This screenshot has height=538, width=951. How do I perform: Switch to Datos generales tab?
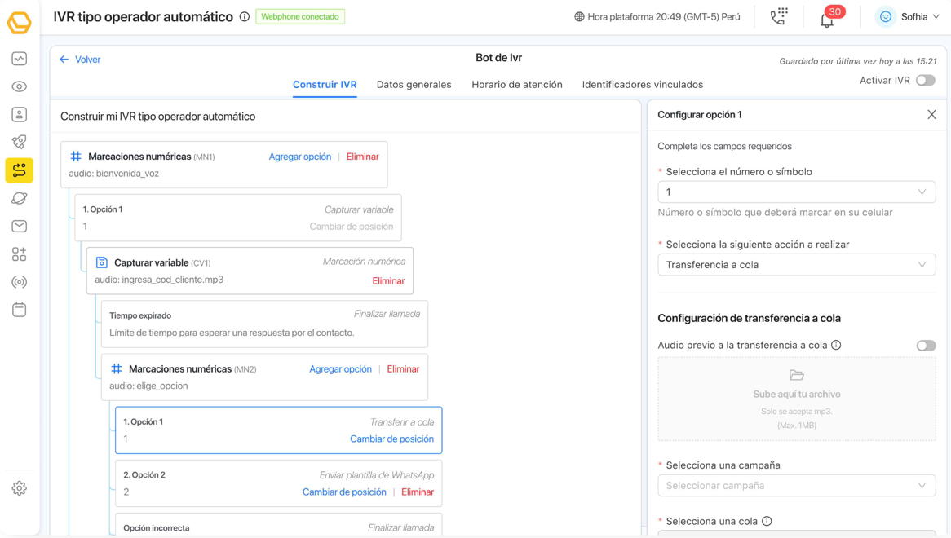point(414,85)
